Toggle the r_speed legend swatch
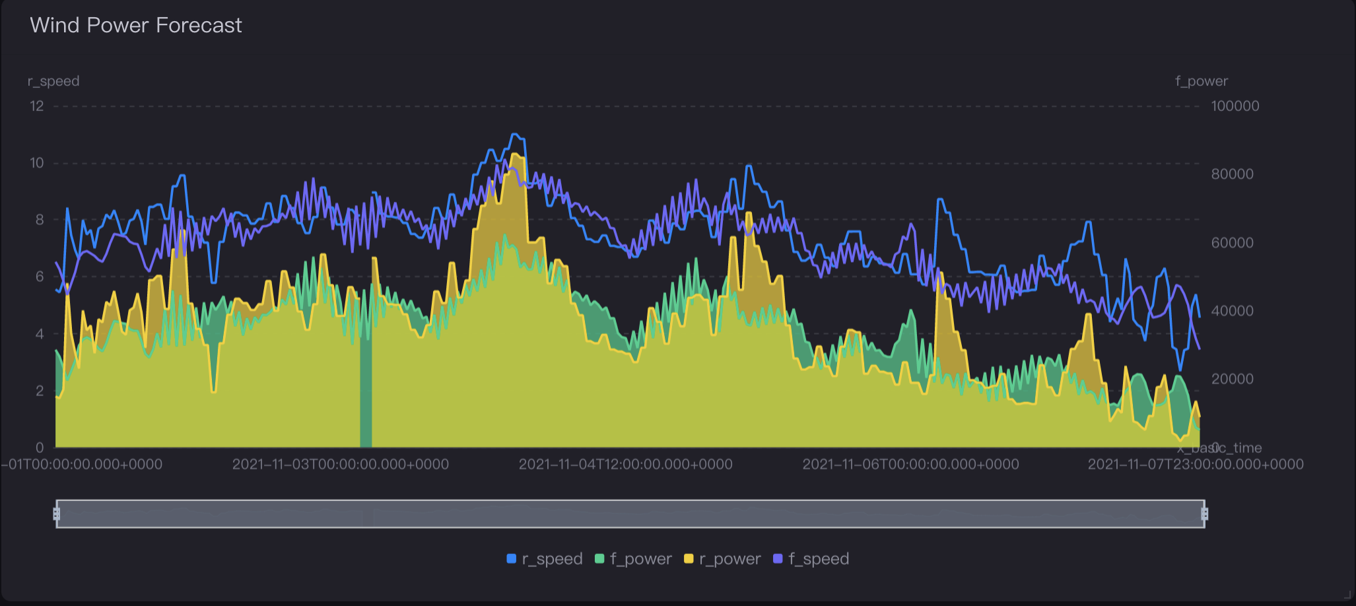This screenshot has width=1356, height=606. 511,558
